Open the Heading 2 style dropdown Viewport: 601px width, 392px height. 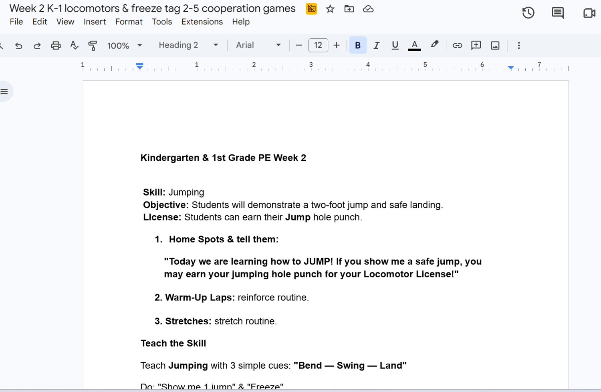[188, 45]
